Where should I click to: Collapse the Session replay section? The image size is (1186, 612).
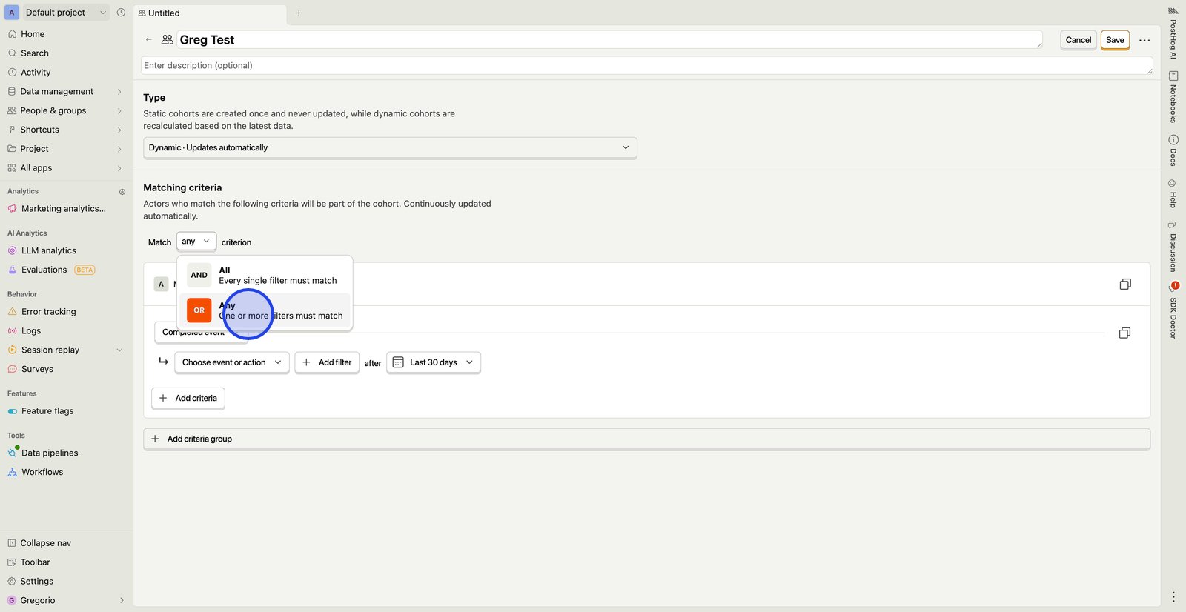point(119,350)
